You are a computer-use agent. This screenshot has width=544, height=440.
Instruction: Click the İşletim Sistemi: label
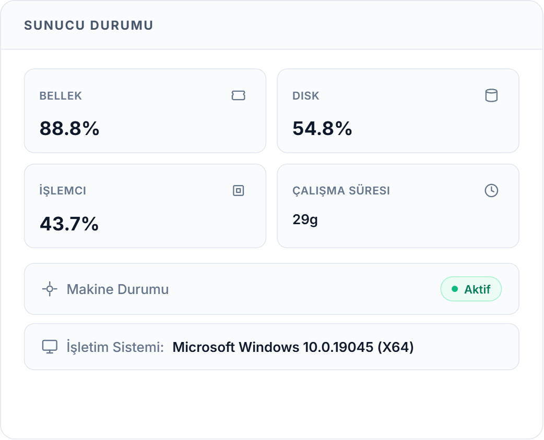115,347
